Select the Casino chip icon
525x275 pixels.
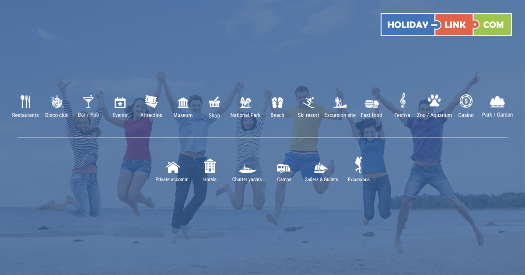click(466, 101)
